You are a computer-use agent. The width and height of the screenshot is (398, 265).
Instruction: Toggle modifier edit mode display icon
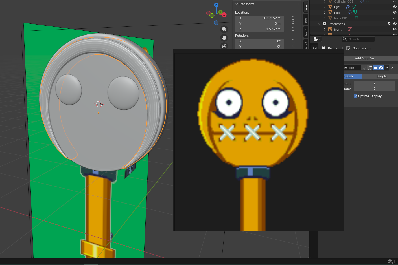tap(370, 68)
